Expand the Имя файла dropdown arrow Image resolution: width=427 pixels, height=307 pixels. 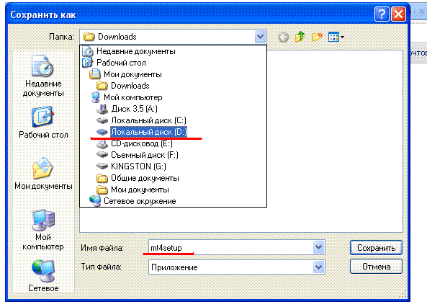318,247
